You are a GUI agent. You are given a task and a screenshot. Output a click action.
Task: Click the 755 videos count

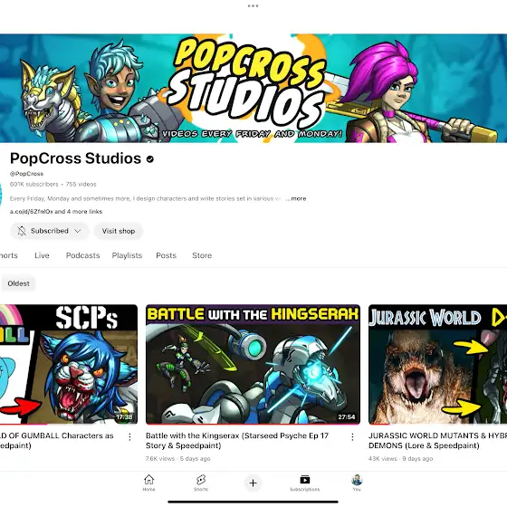pyautogui.click(x=81, y=185)
